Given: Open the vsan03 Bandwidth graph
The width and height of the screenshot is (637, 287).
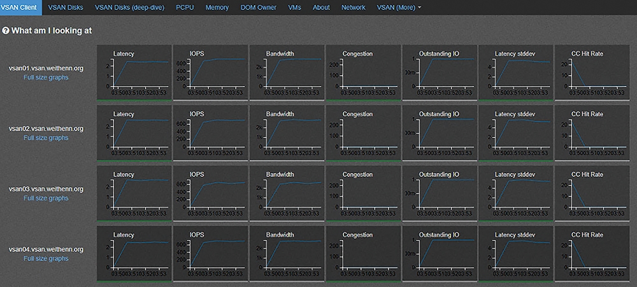Looking at the screenshot, I should tap(287, 193).
